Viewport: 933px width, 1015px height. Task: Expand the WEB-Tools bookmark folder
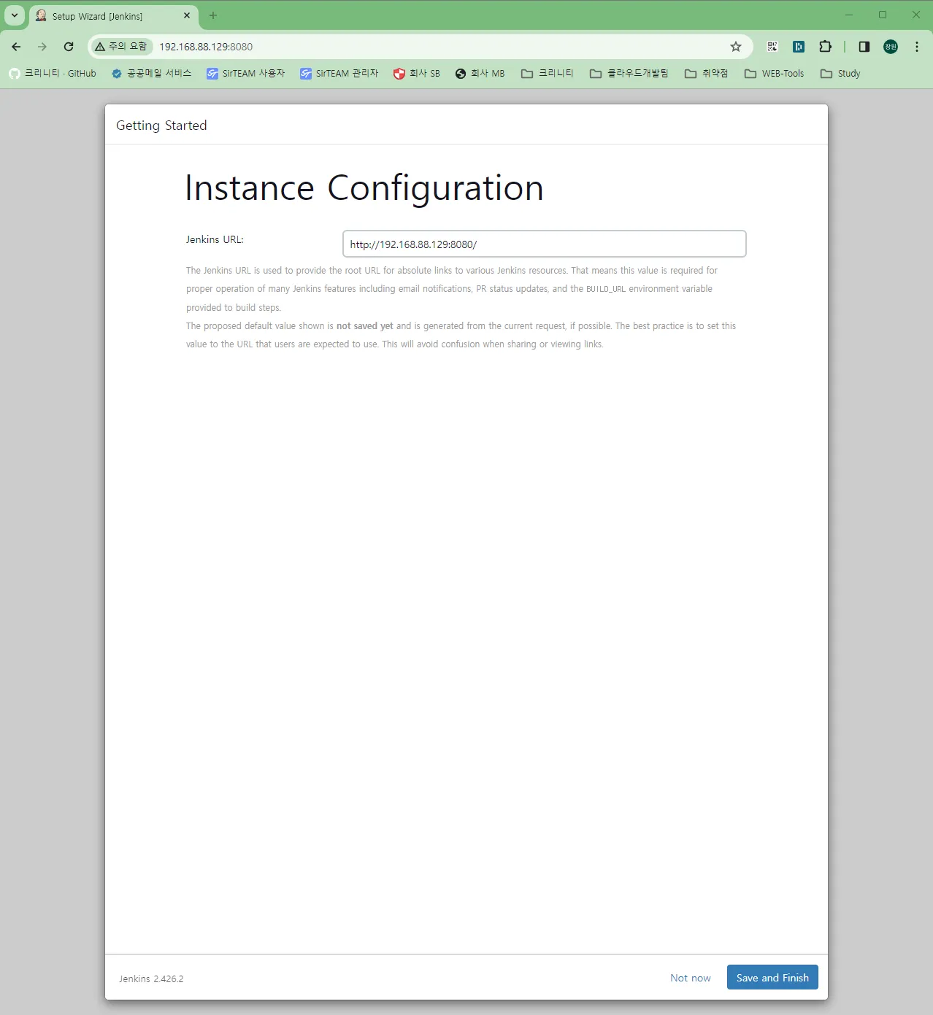click(x=775, y=74)
